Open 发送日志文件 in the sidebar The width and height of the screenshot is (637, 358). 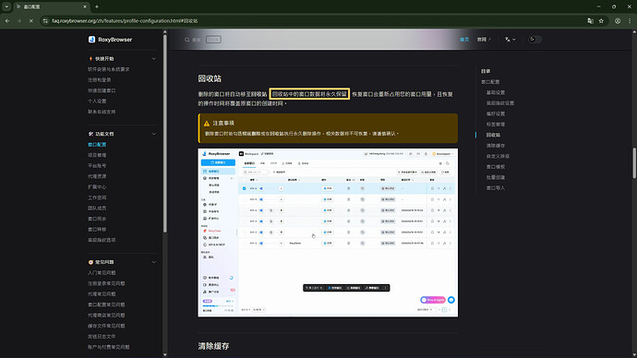coord(102,337)
